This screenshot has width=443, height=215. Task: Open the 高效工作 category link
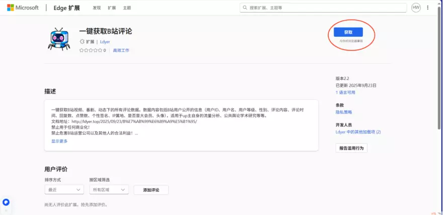pos(121,50)
